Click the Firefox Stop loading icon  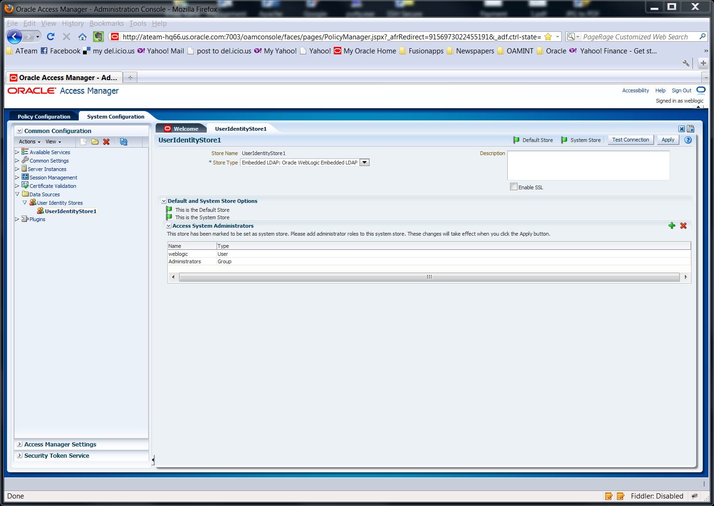tap(67, 37)
